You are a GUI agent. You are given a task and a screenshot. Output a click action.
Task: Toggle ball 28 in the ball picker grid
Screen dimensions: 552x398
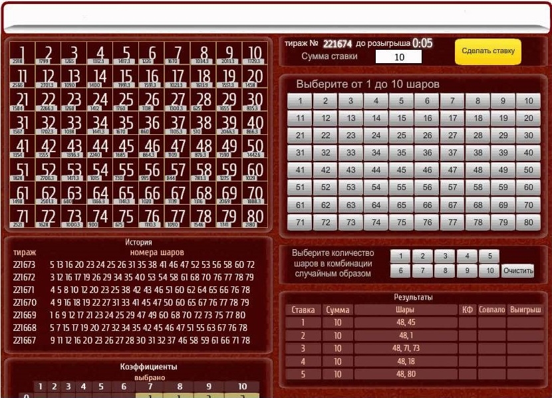click(x=478, y=136)
